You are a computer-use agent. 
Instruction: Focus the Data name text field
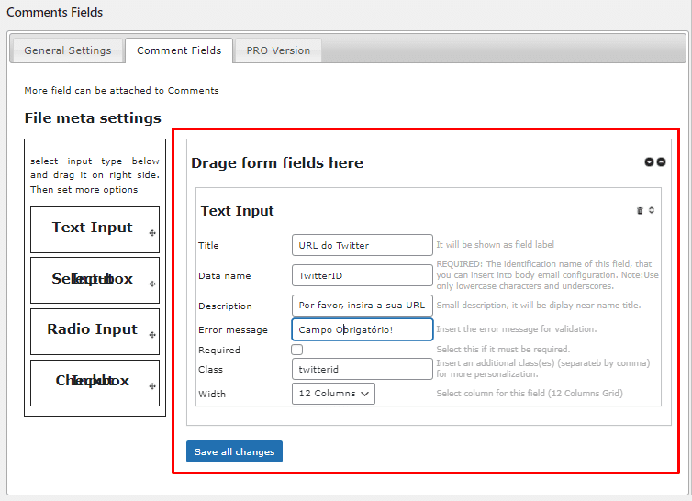[362, 275]
